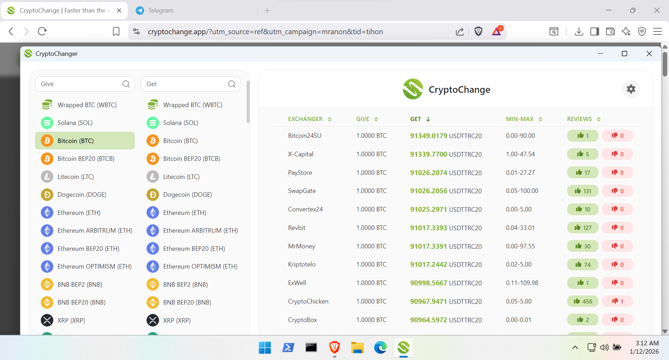Bookmark this page
The height and width of the screenshot is (360, 669).
116,31
